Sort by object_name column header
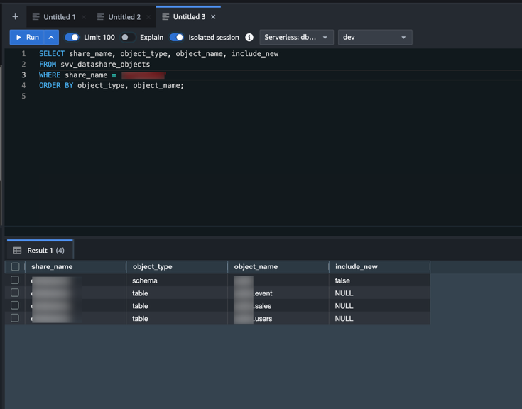This screenshot has height=409, width=522. click(278, 266)
